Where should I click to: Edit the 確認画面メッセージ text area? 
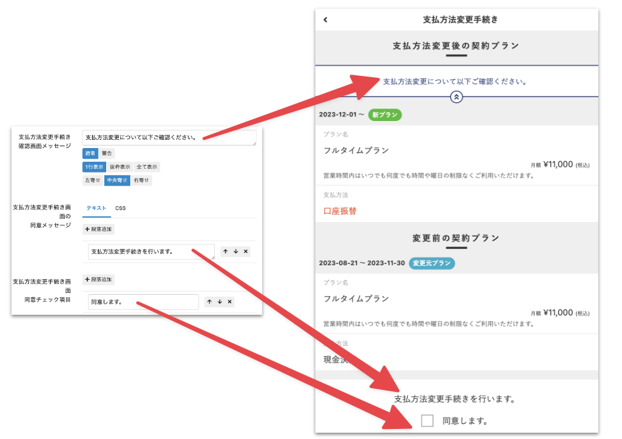tap(168, 138)
